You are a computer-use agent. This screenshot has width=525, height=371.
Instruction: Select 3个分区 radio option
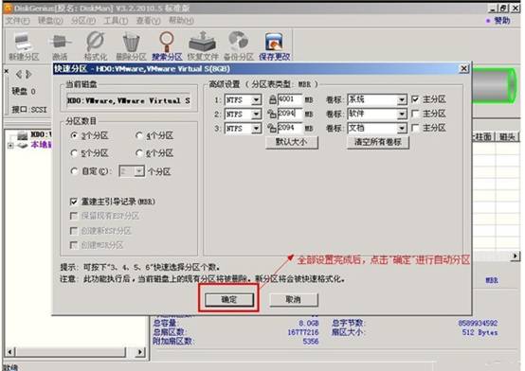click(74, 135)
